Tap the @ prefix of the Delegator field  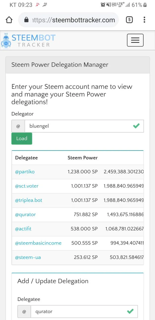[18, 126]
